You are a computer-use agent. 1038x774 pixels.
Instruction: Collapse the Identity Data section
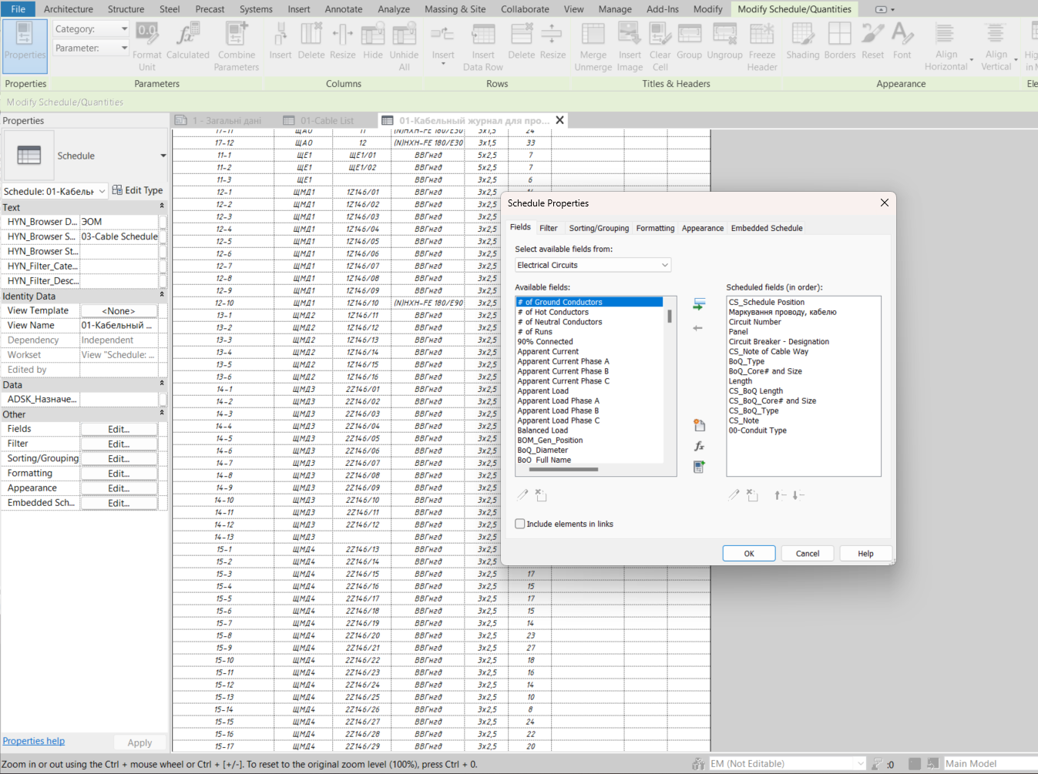click(x=162, y=296)
